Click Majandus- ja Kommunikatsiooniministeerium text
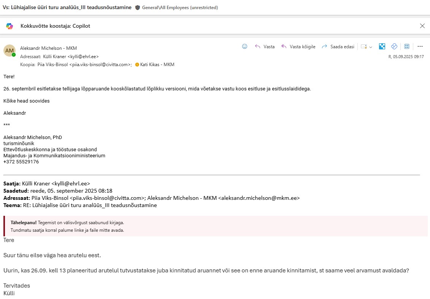430x299 pixels. [x=54, y=156]
